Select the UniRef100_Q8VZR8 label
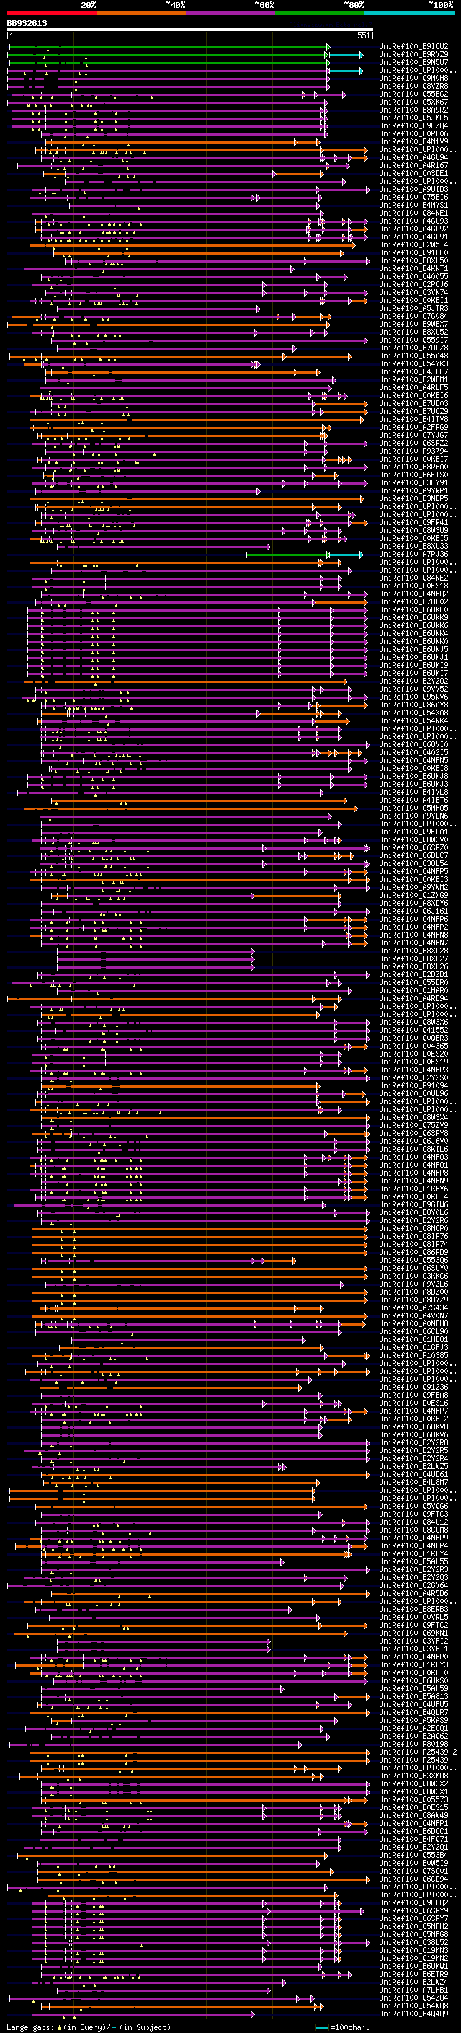This screenshot has width=461, height=2033. click(413, 86)
